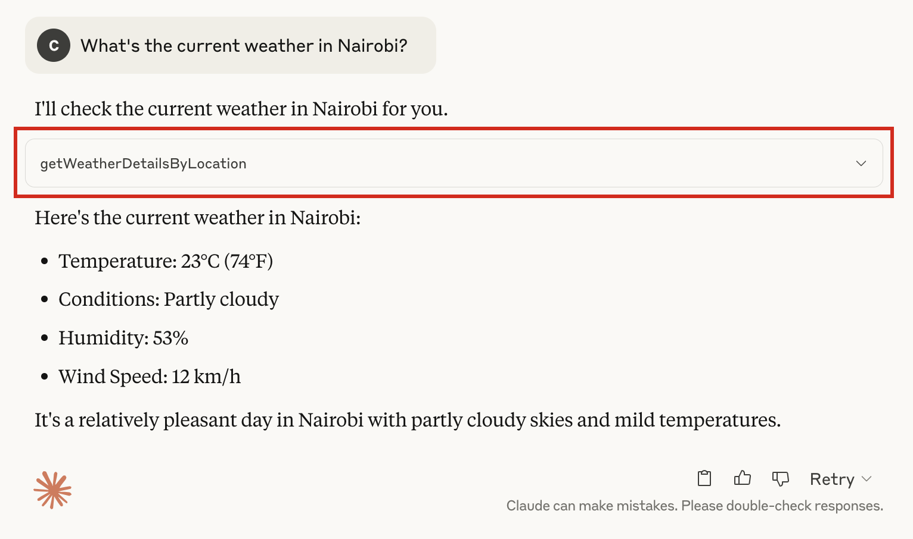This screenshot has width=913, height=539.
Task: Give the response a thumbs down
Action: 780,478
